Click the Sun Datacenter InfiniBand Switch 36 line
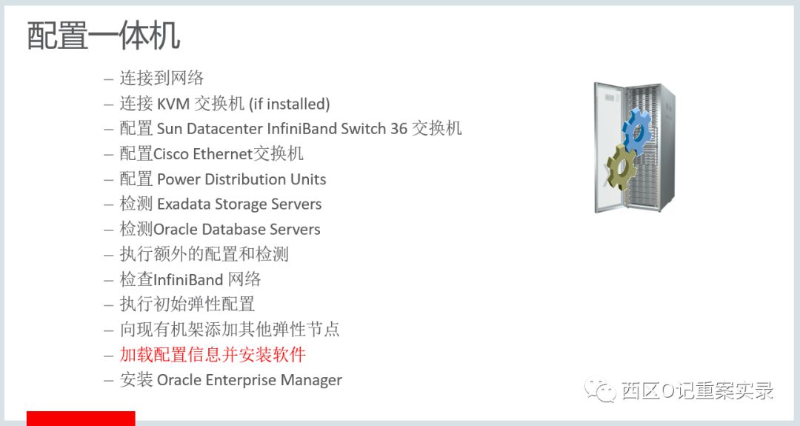The height and width of the screenshot is (426, 800). (291, 129)
